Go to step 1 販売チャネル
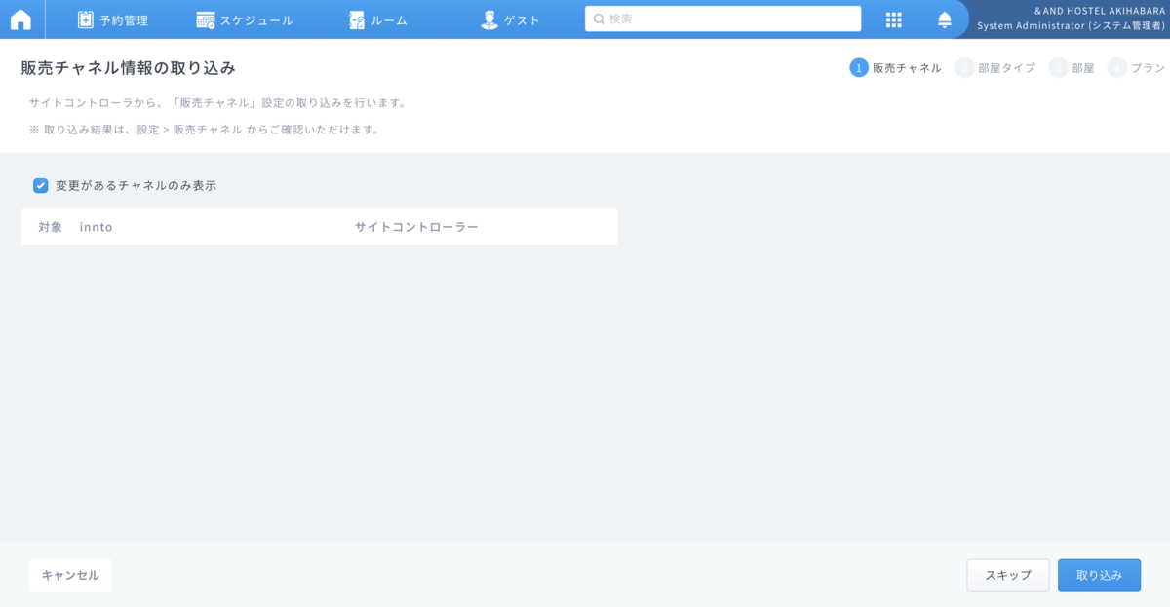1170x607 pixels. click(895, 68)
